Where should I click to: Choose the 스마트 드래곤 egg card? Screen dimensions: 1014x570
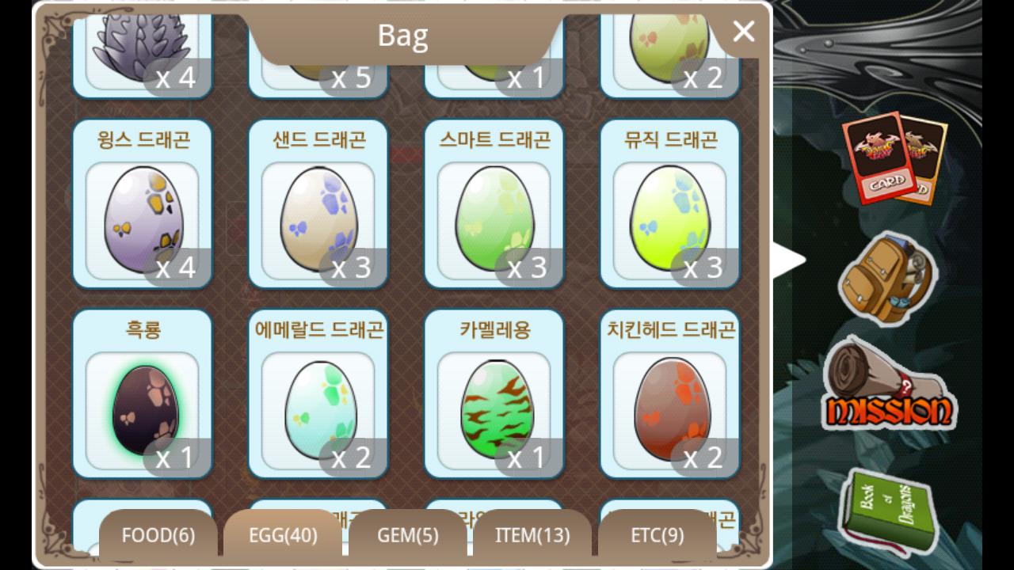(x=494, y=203)
